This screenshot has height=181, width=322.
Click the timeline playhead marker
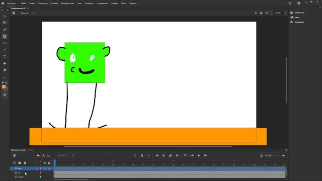pyautogui.click(x=55, y=162)
